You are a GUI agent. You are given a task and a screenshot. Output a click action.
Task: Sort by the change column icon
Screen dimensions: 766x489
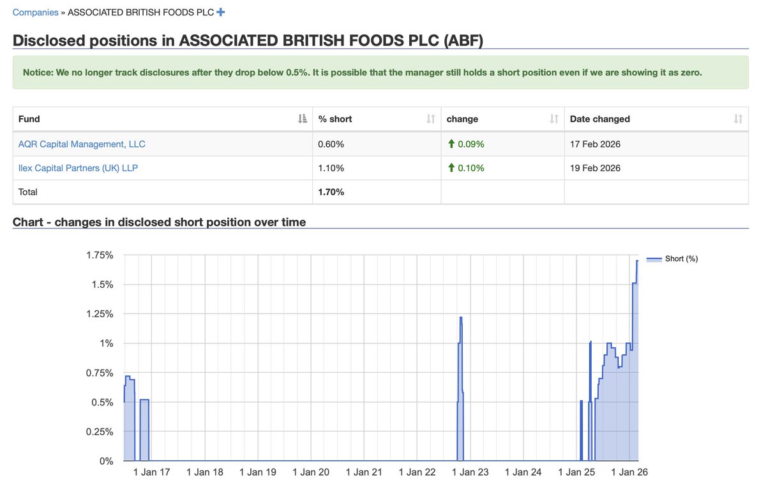click(x=555, y=119)
